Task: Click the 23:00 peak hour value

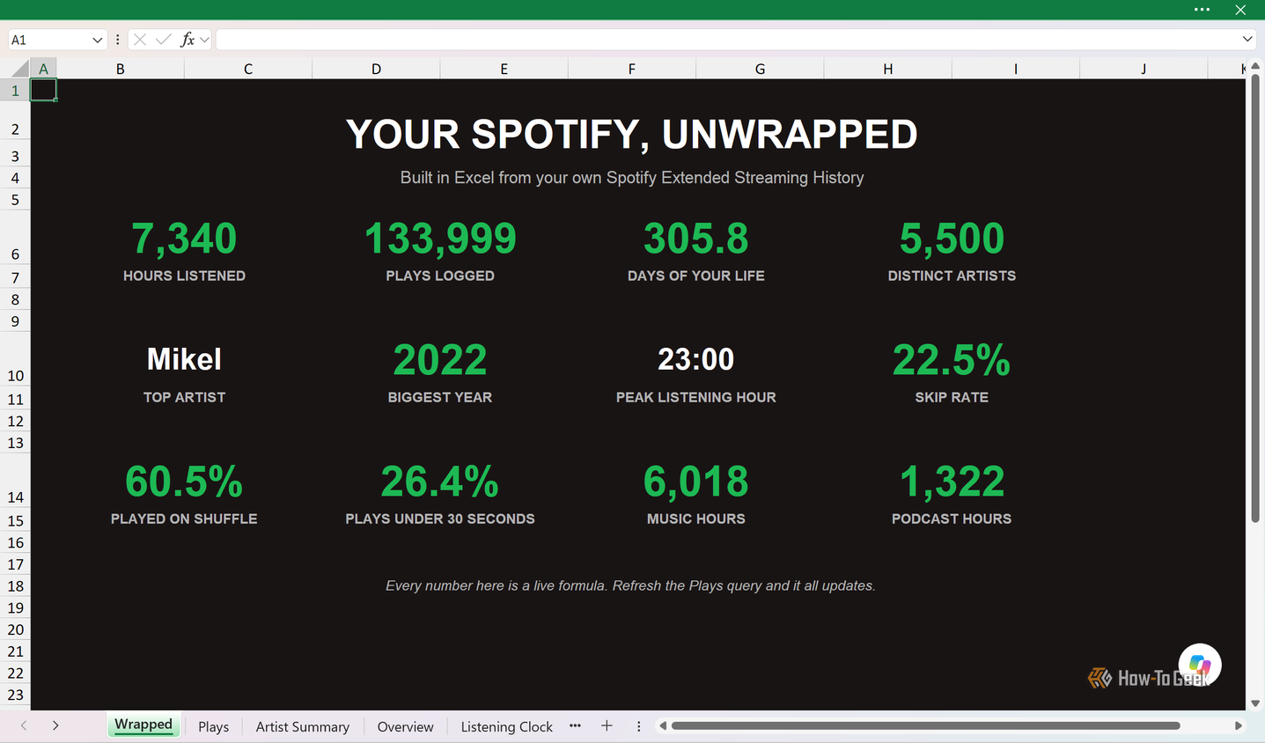Action: [x=696, y=359]
